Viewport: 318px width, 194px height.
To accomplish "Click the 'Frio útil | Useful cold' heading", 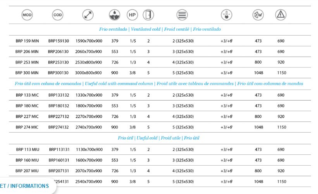I will point(159,138).
